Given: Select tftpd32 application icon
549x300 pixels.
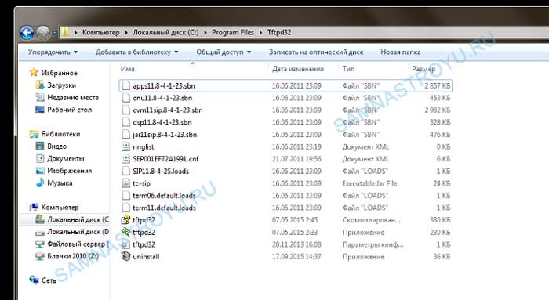Looking at the screenshot, I should [x=125, y=232].
